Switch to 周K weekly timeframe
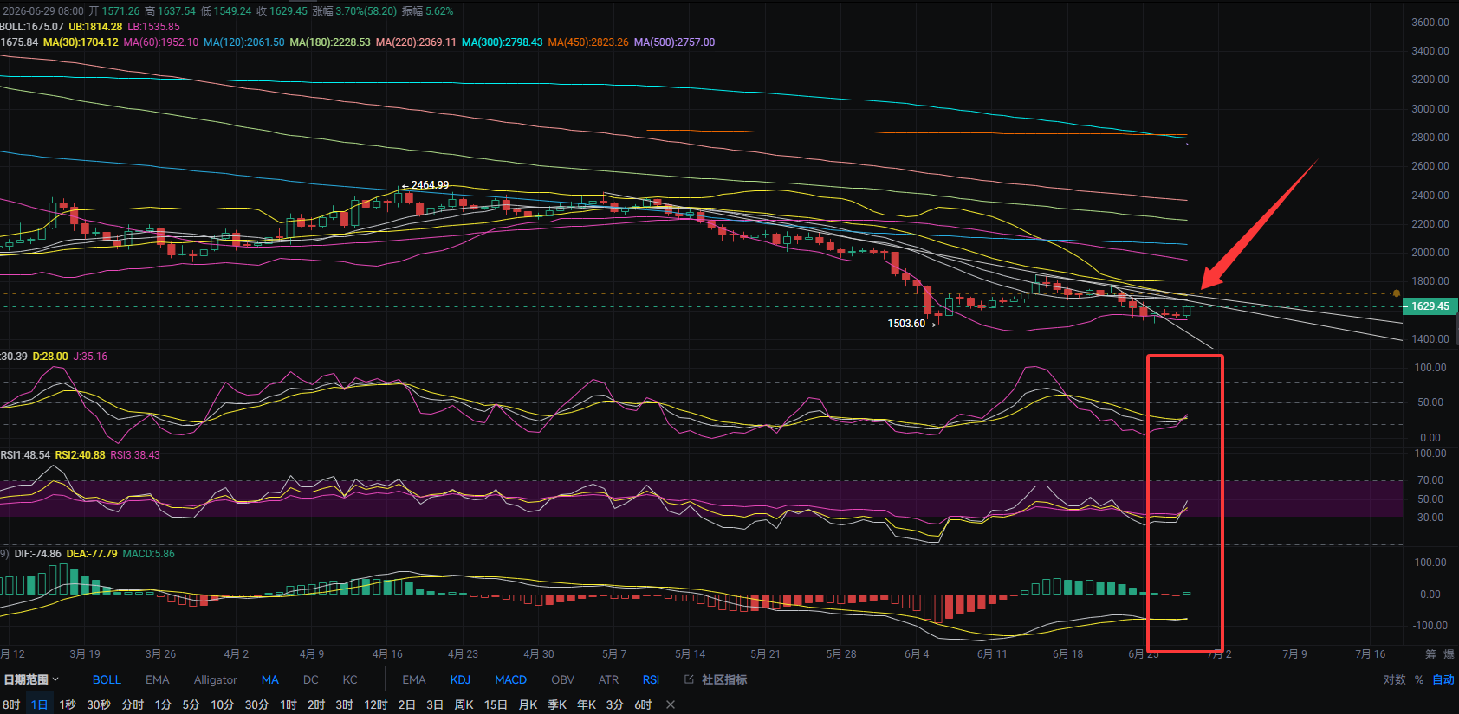 (x=464, y=704)
